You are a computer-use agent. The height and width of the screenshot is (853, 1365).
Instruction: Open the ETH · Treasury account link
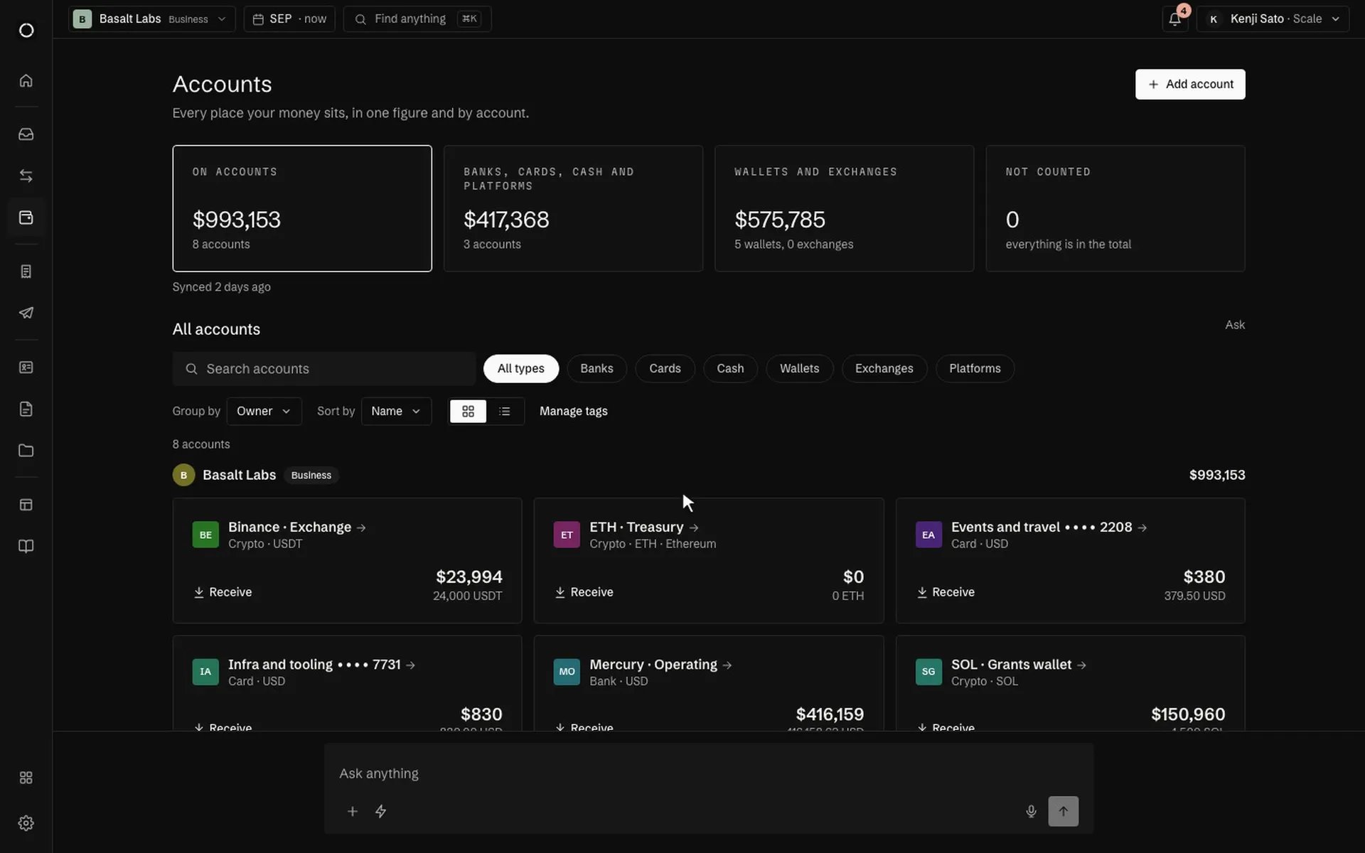[644, 527]
